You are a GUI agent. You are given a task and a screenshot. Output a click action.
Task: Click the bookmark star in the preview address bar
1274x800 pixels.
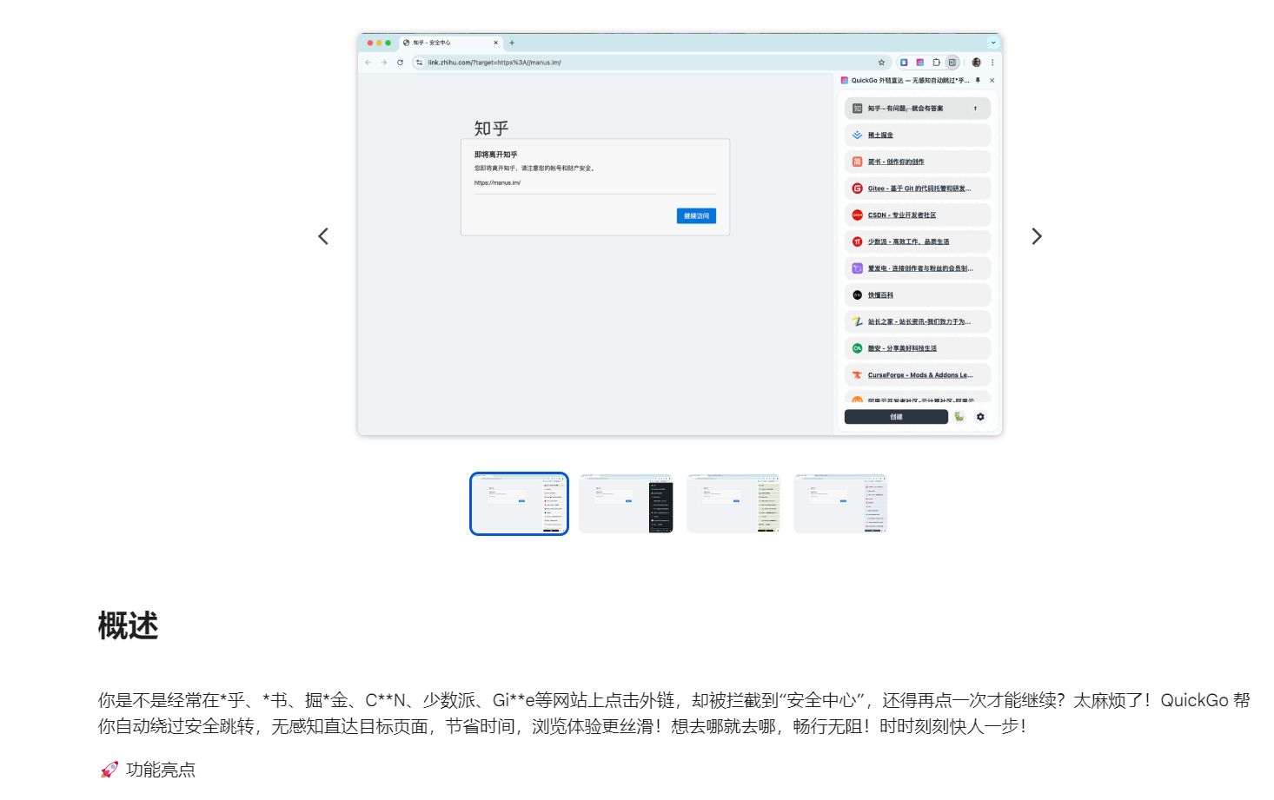click(881, 63)
